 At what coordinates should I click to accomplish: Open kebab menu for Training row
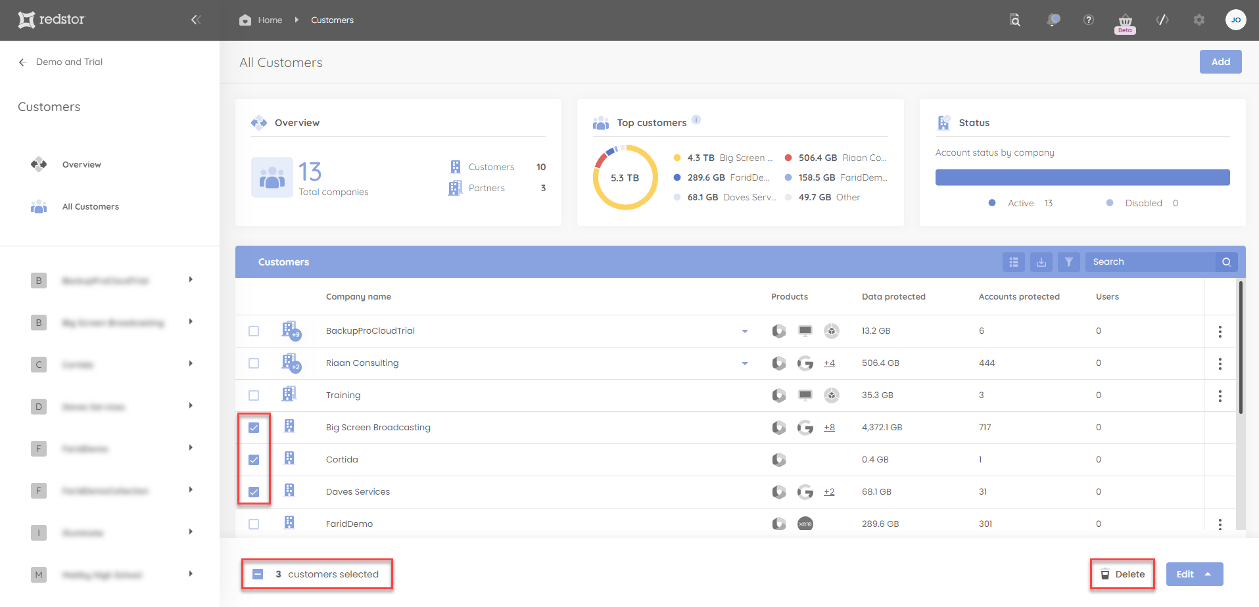click(x=1220, y=395)
